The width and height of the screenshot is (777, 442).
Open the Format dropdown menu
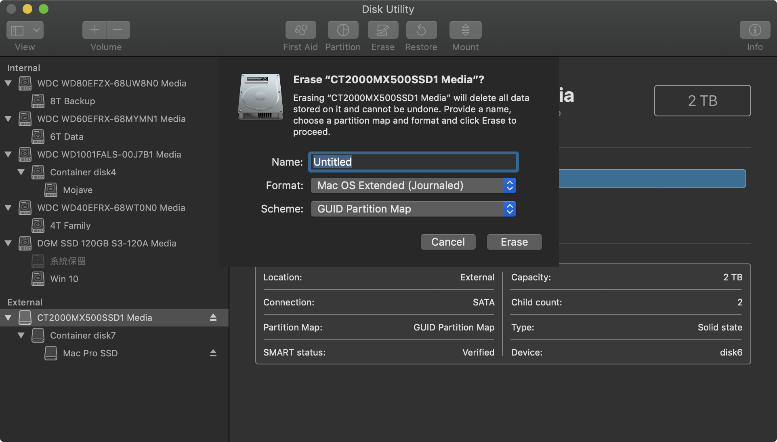[413, 185]
